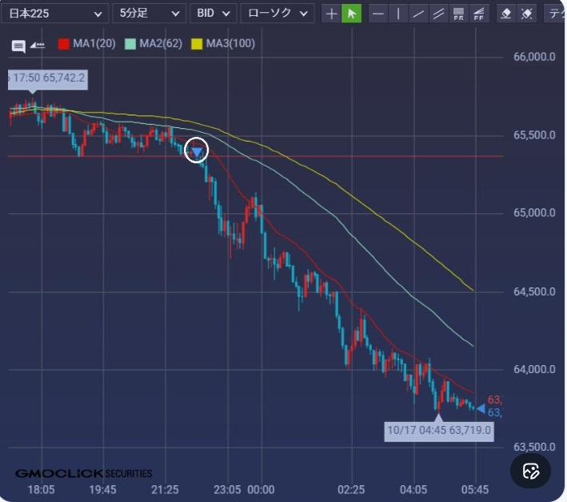Click the blue current price arrow marker

pos(481,408)
